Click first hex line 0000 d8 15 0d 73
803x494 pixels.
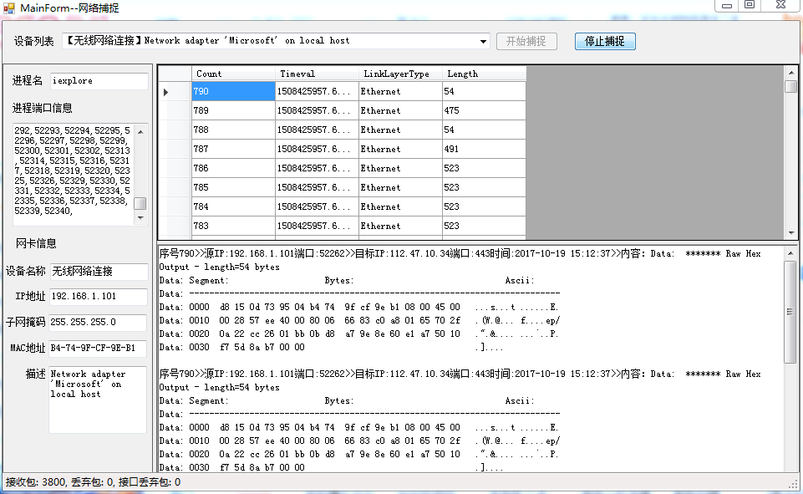click(x=359, y=307)
